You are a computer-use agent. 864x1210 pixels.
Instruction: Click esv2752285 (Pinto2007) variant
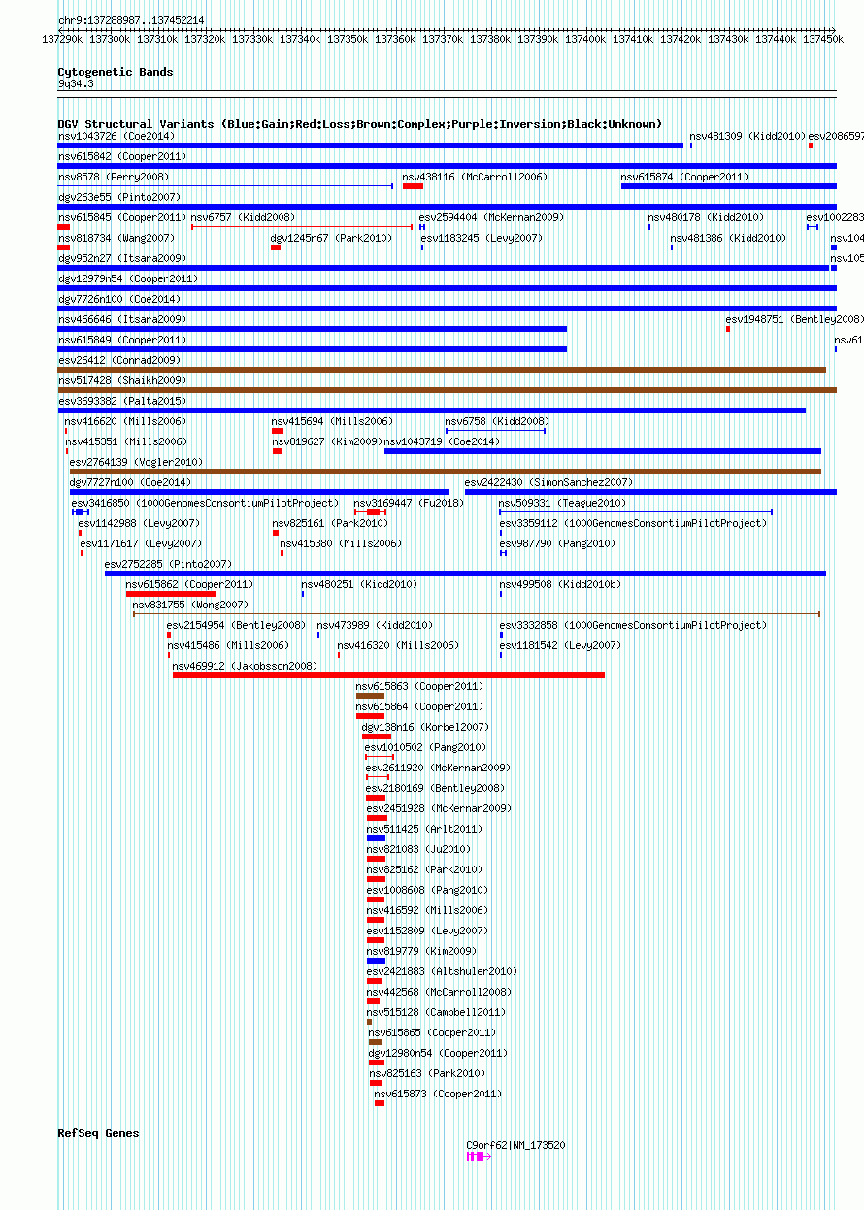click(169, 564)
